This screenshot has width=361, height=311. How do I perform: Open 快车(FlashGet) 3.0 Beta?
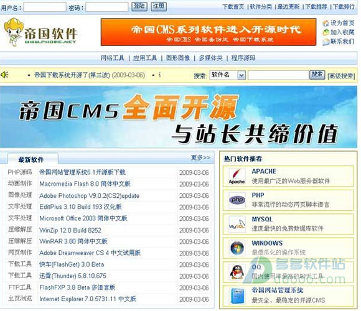click(72, 264)
